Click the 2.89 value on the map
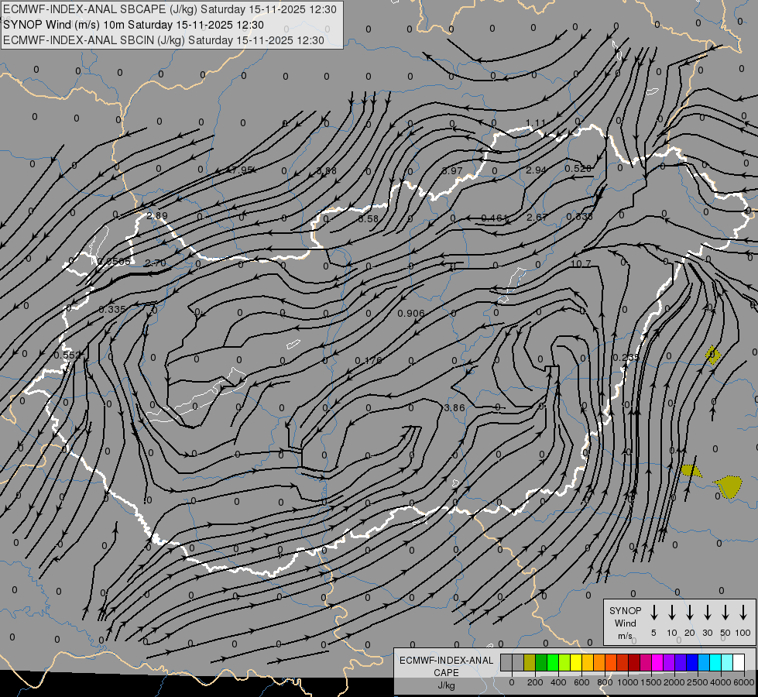Image resolution: width=758 pixels, height=697 pixels. tap(157, 216)
